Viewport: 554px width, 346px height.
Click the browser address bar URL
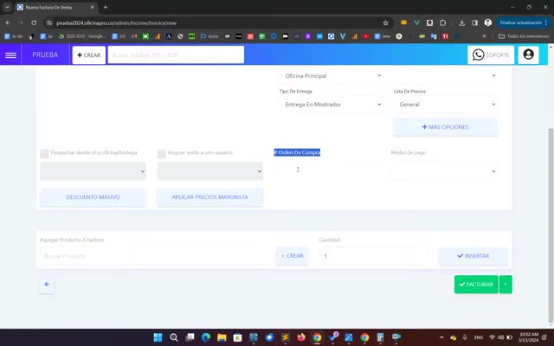[x=116, y=23]
